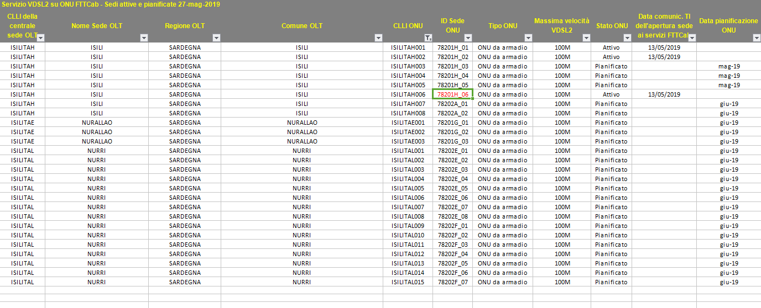The image size is (761, 308).
Task: Click the giu-19 cell in the ISILITAH007 row
Action: tap(729, 104)
